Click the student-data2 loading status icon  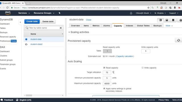[26, 44]
